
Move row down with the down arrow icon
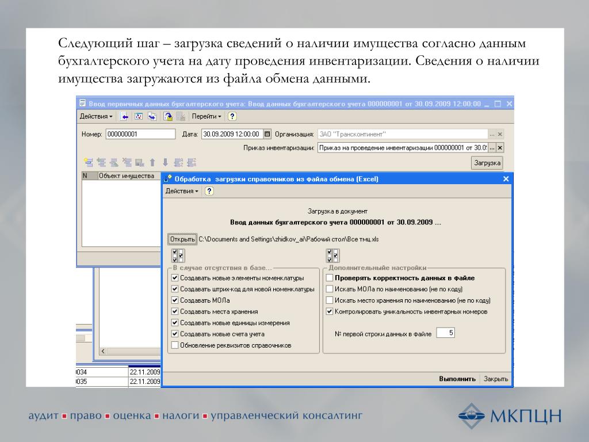pyautogui.click(x=165, y=162)
